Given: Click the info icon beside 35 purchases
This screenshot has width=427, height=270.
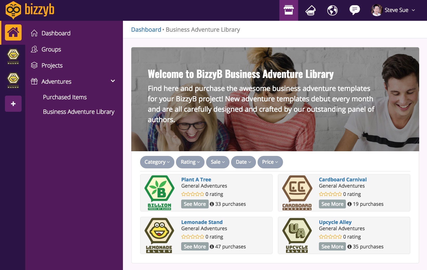Looking at the screenshot, I should point(350,247).
